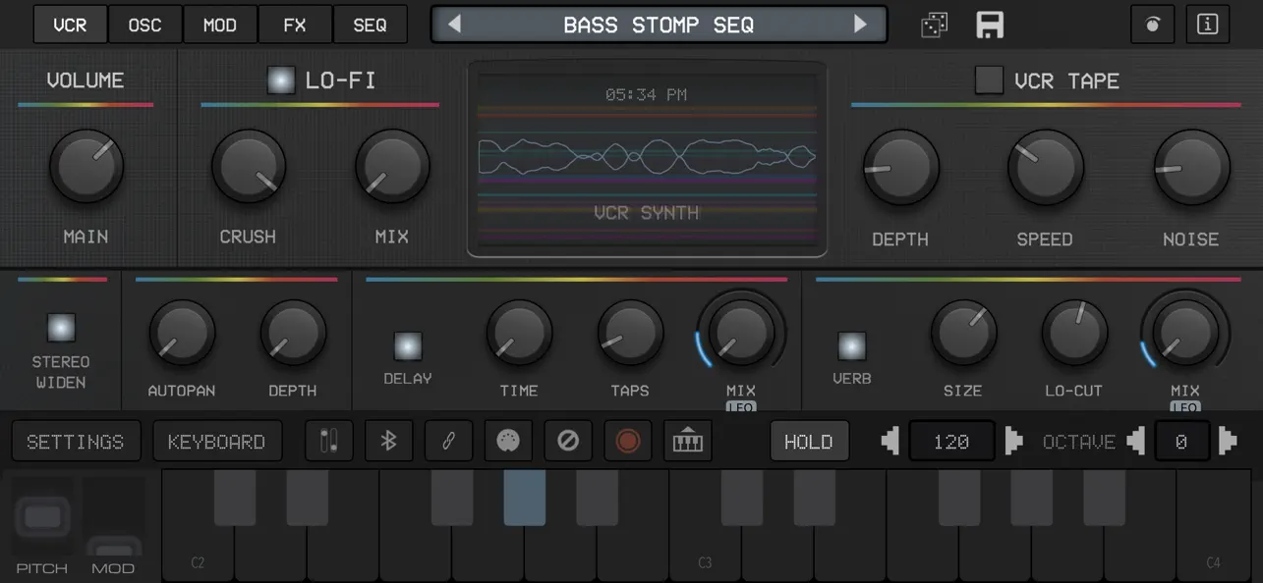Switch to the SEQ tab
Image resolution: width=1263 pixels, height=583 pixels.
pos(370,25)
